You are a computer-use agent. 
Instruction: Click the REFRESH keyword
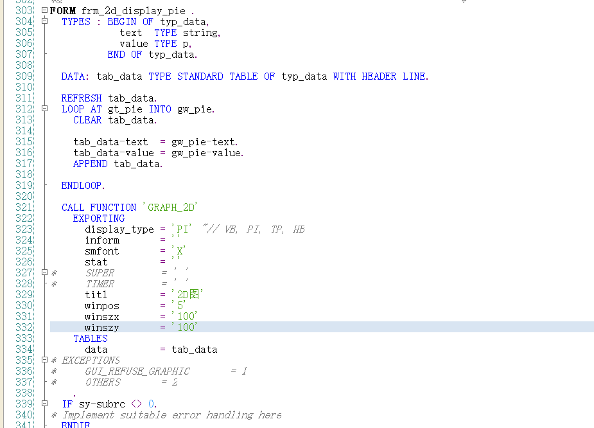coord(82,98)
